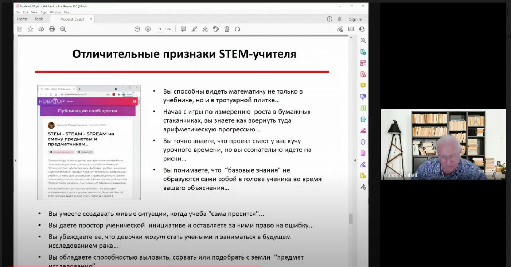Image resolution: width=511 pixels, height=267 pixels.
Task: Select the highlight text pen tool
Action: (x=194, y=29)
